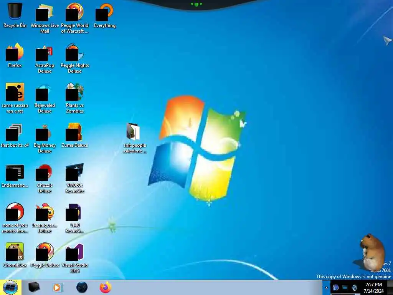Image resolution: width=393 pixels, height=295 pixels.
Task: Select the folder in the middle of desktop
Action: point(135,138)
